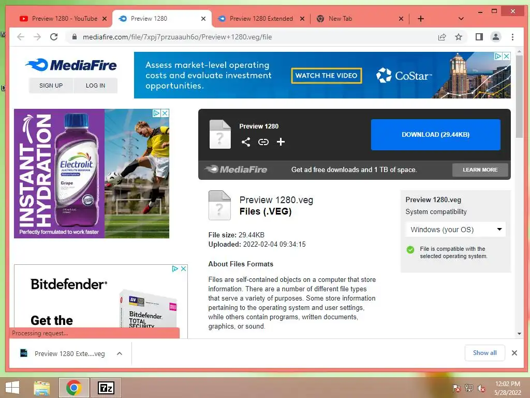Click the file icon in download box
530x398 pixels.
220,134
